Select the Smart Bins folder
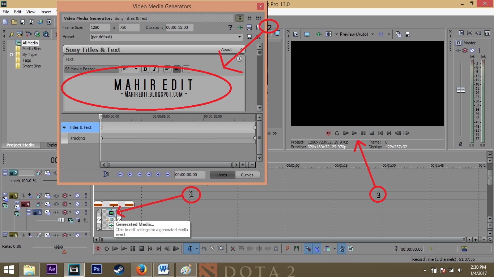494x277 pixels. (31, 66)
